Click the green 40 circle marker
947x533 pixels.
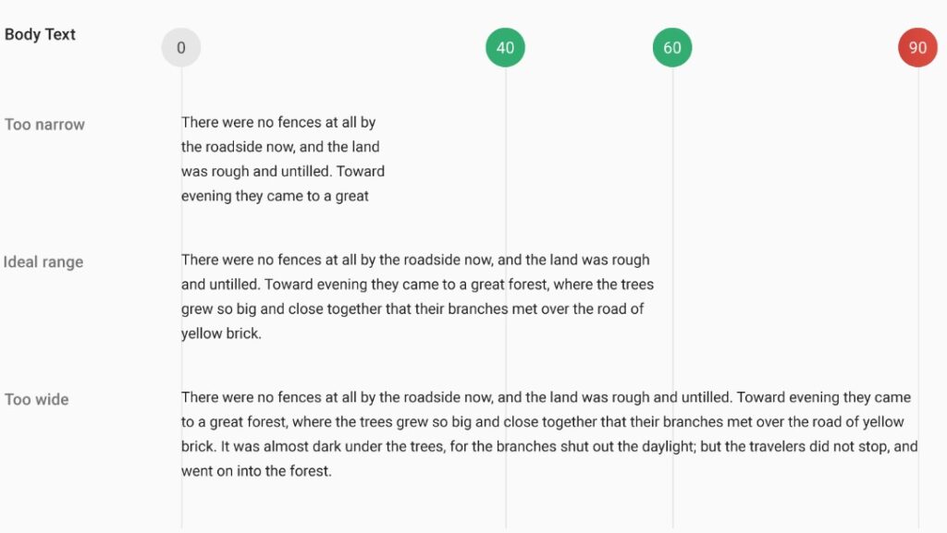(x=506, y=48)
